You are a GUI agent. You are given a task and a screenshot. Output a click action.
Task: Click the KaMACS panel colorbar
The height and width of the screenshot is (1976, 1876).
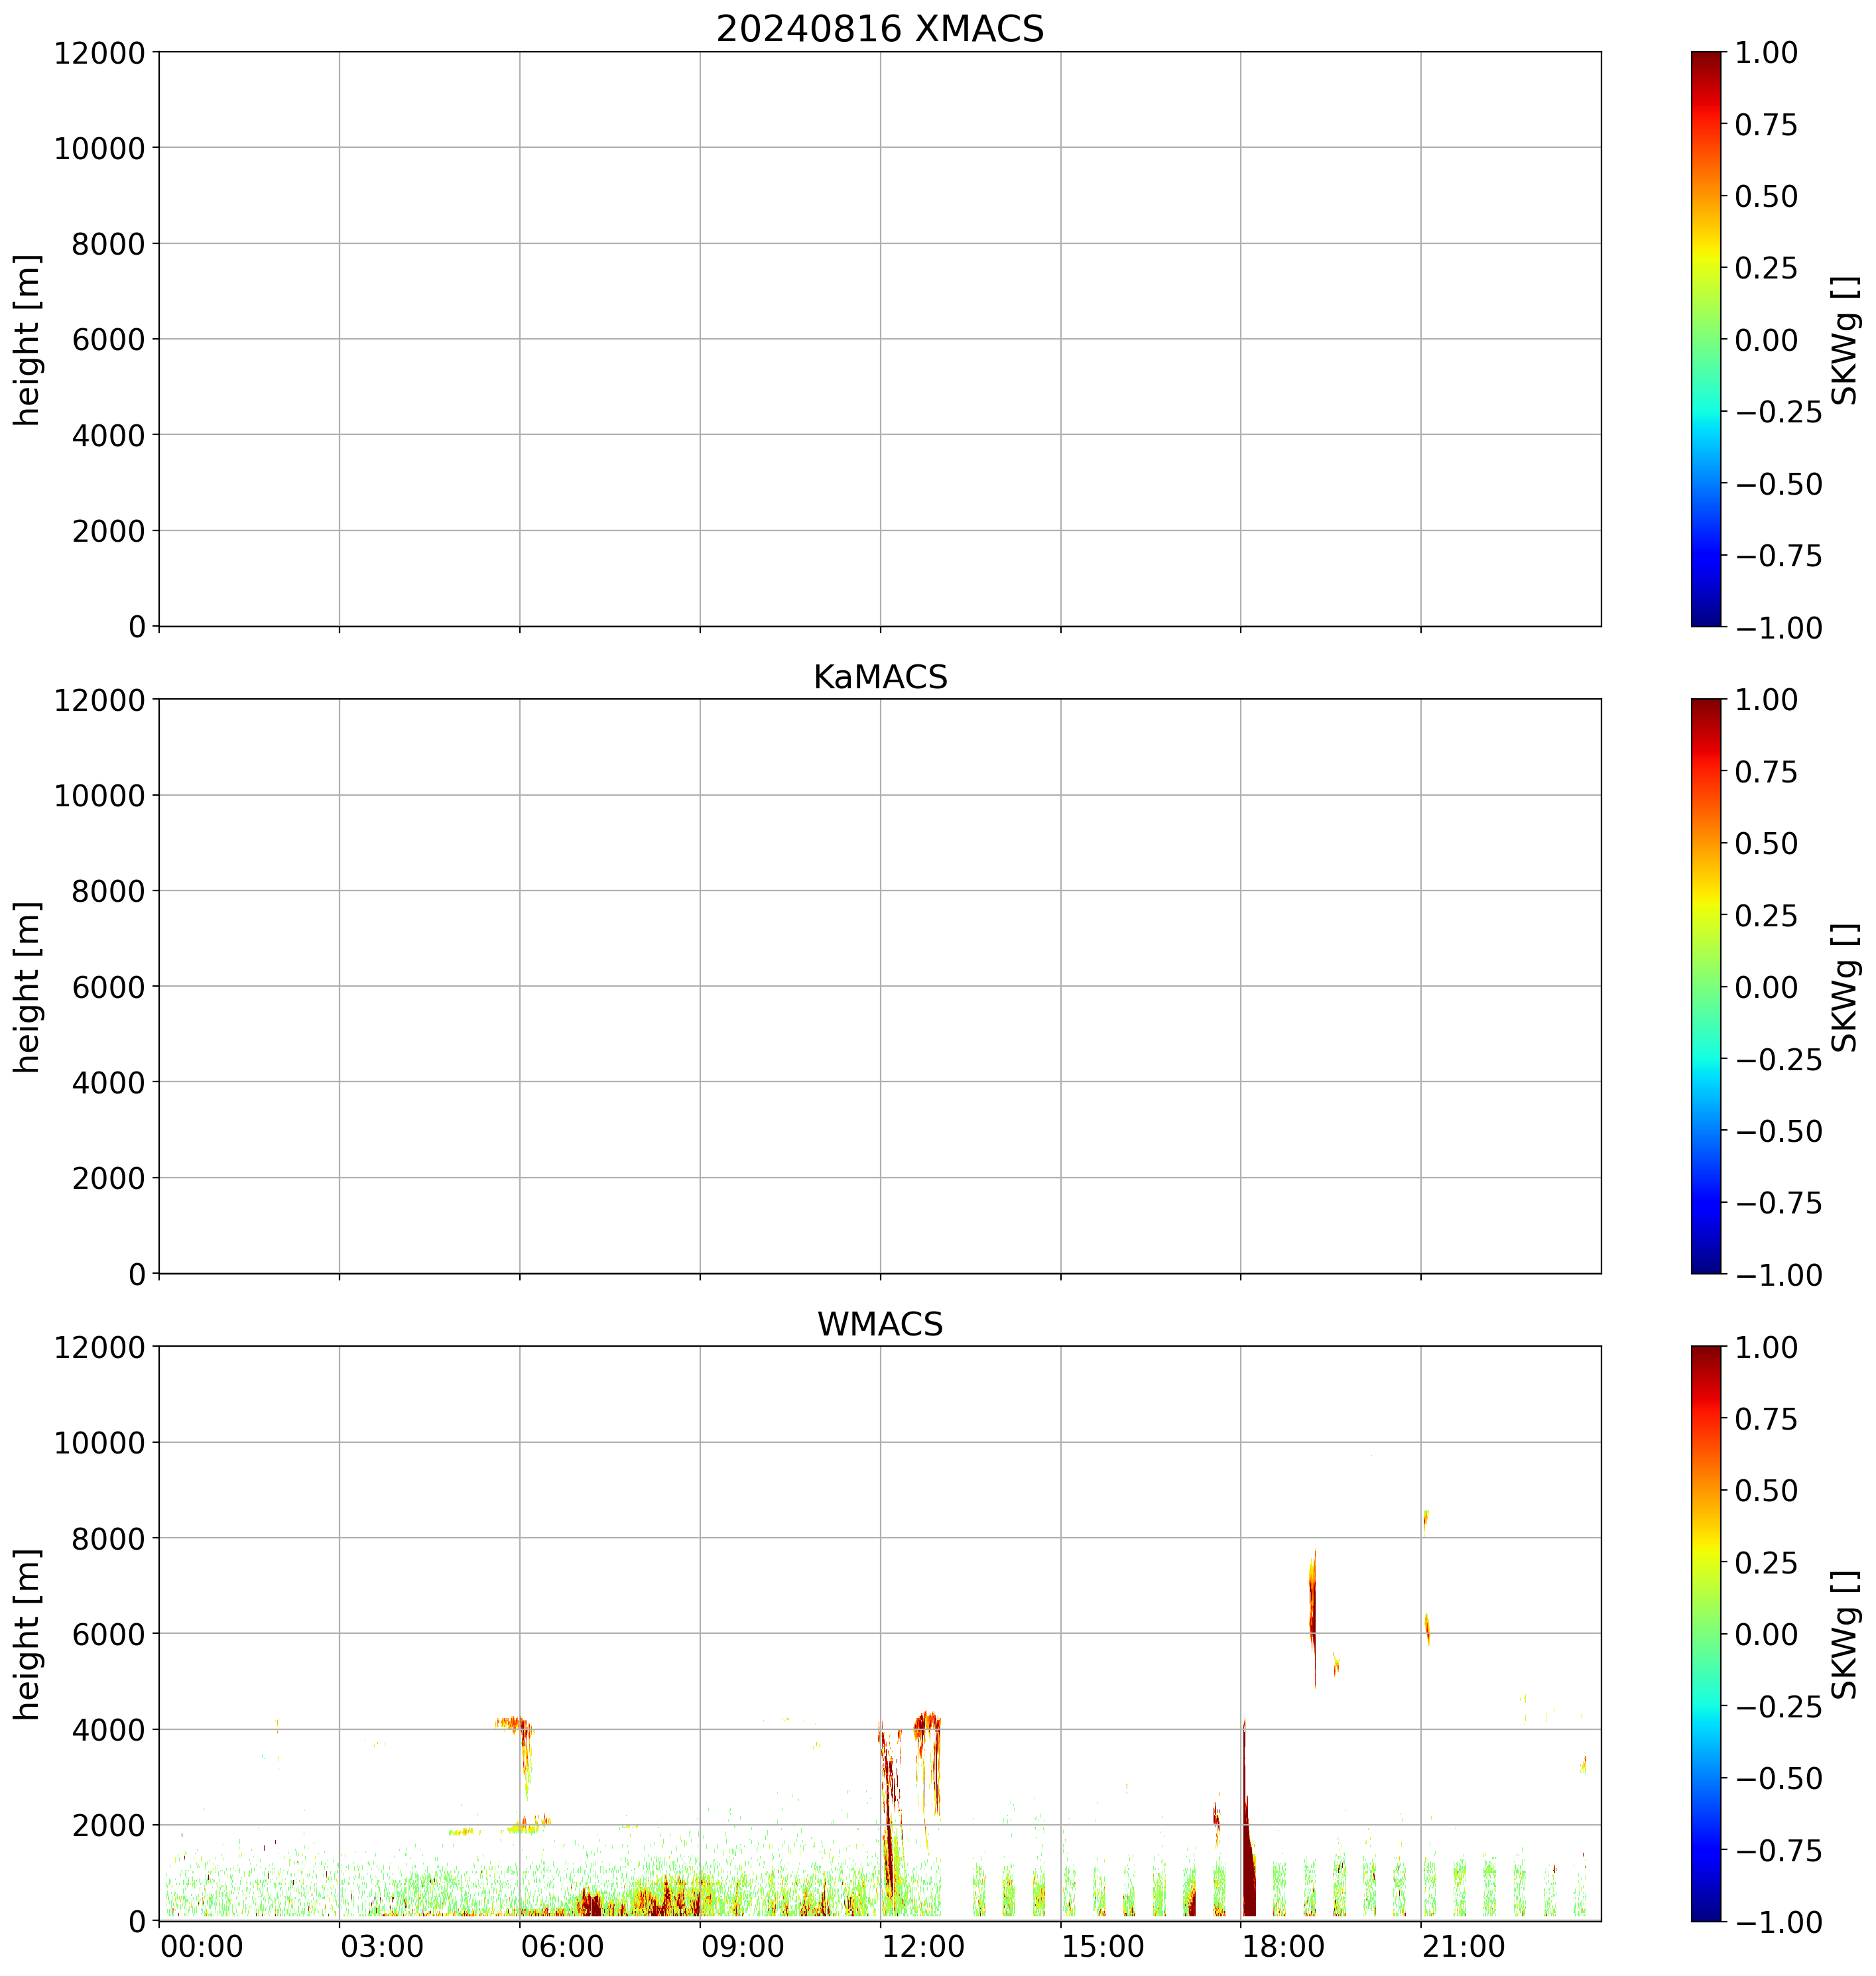[x=1706, y=986]
